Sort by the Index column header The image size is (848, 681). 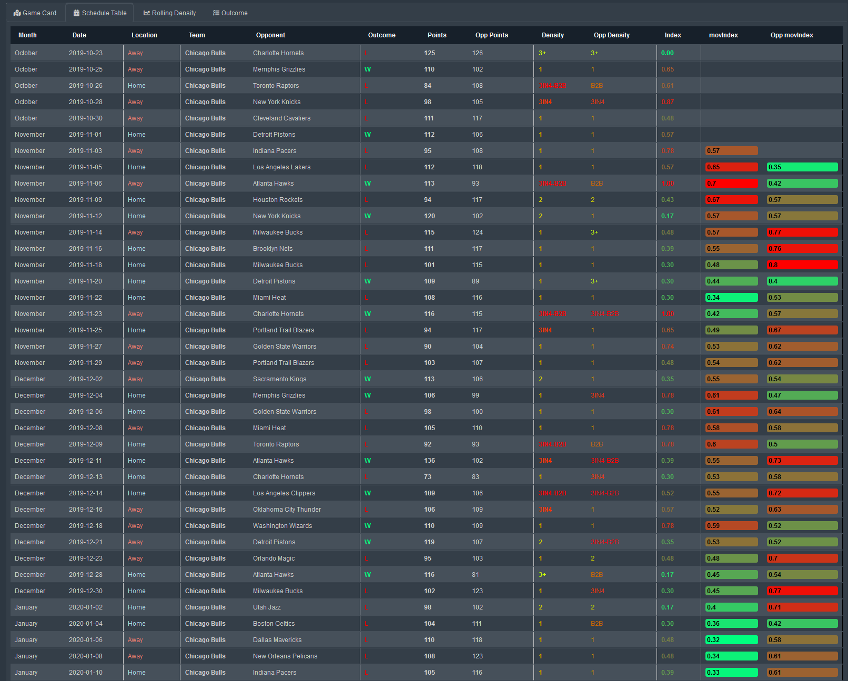[x=673, y=35]
